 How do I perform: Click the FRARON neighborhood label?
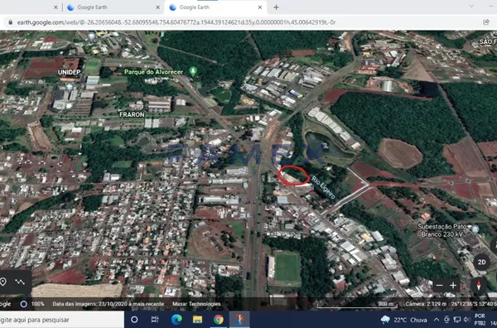[x=132, y=114]
